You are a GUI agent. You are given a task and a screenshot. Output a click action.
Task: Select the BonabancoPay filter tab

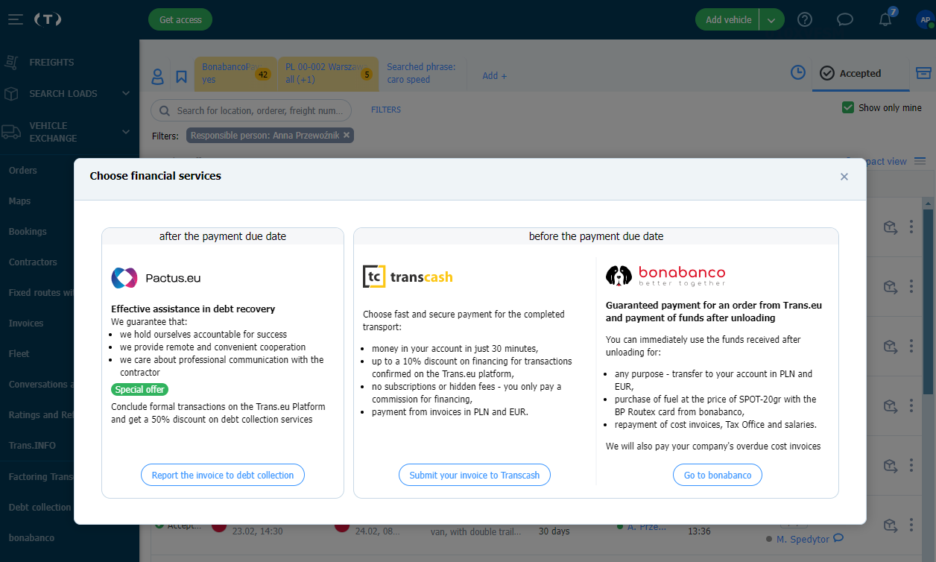pyautogui.click(x=235, y=73)
